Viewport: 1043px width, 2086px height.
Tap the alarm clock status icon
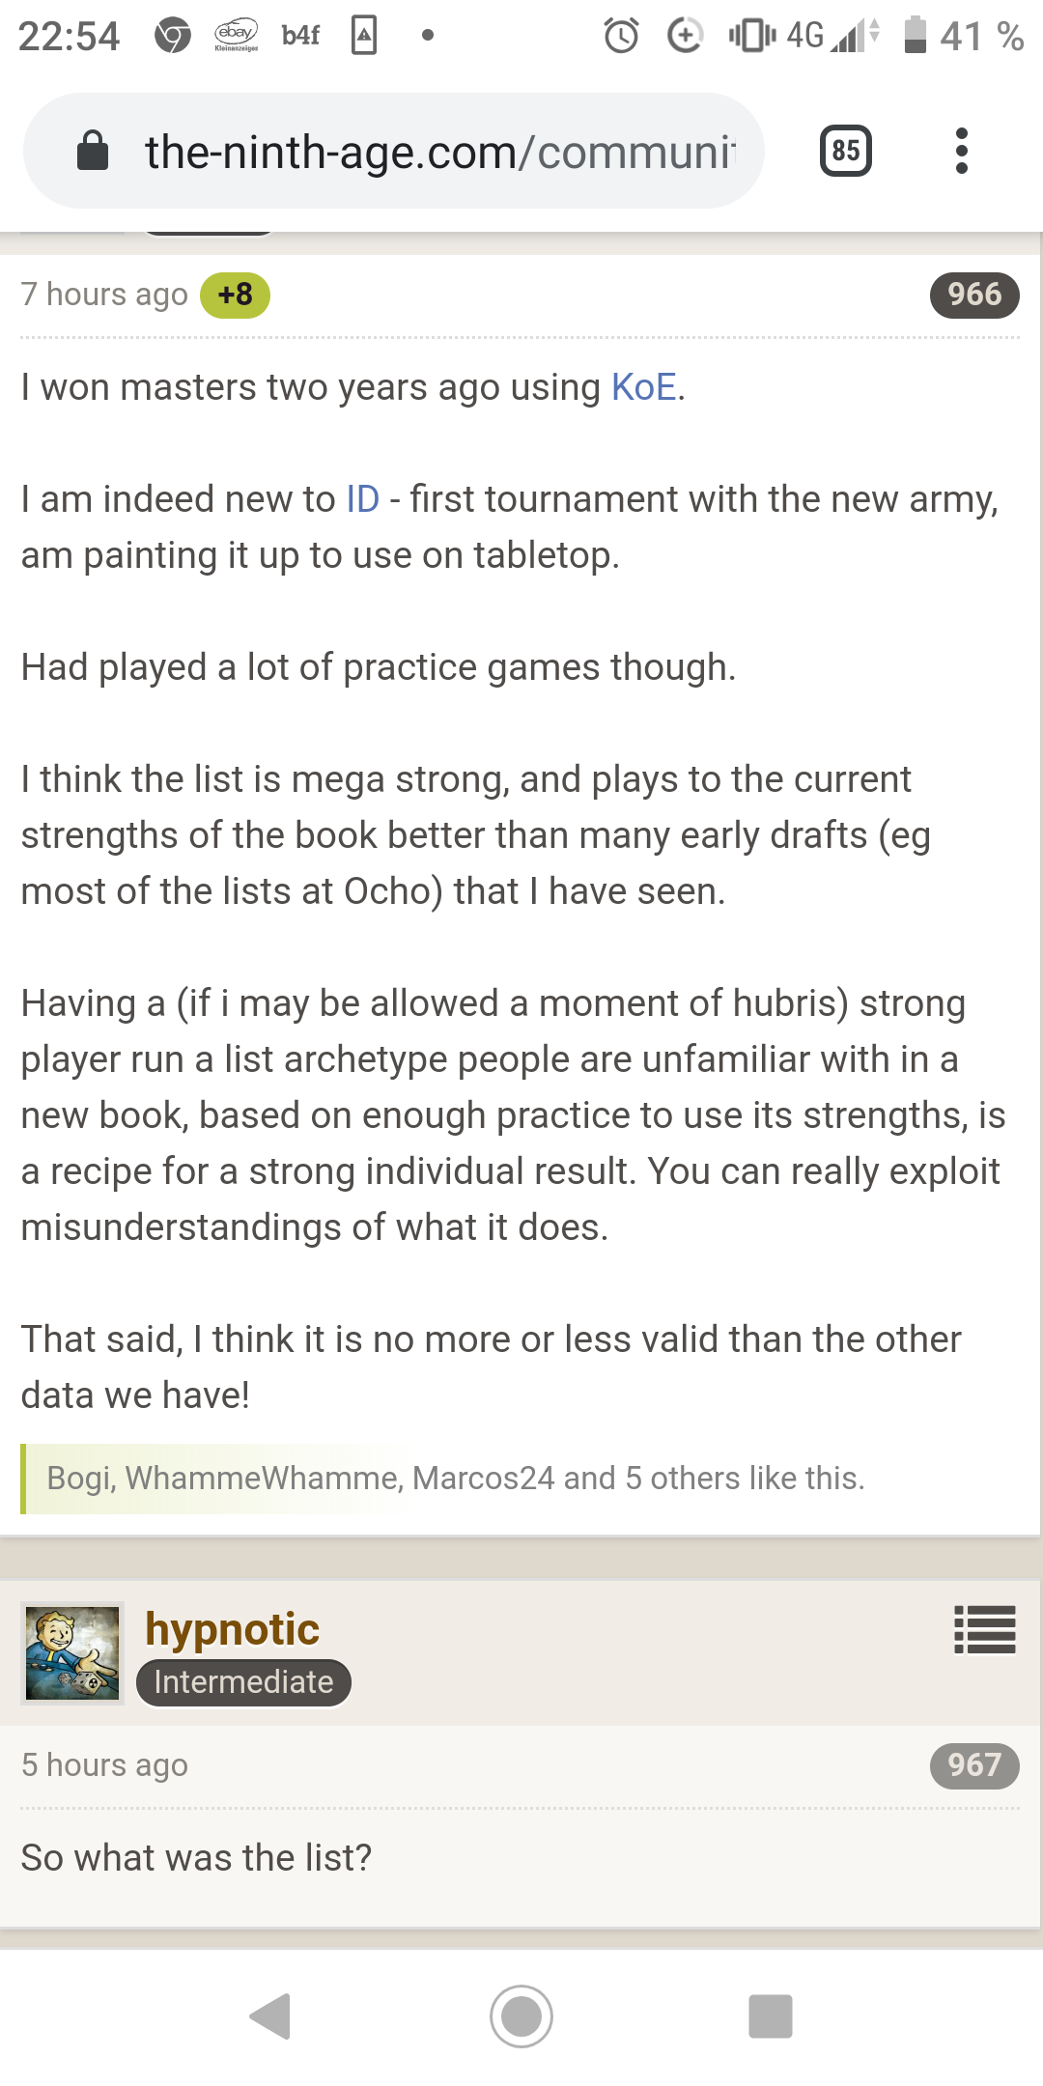point(621,37)
